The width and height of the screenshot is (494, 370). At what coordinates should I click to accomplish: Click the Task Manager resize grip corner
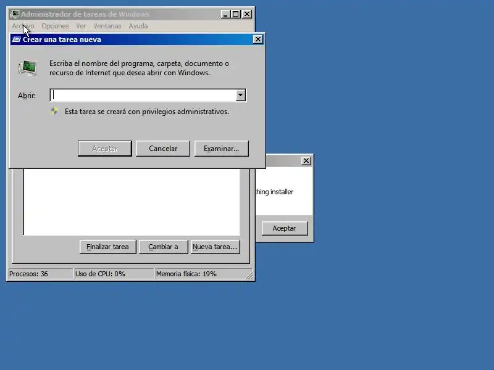[x=249, y=276]
